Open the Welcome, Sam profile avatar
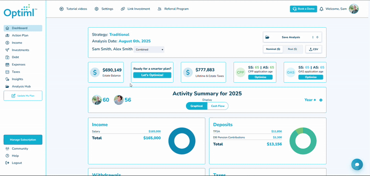Image resolution: width=370 pixels, height=176 pixels. pyautogui.click(x=354, y=9)
